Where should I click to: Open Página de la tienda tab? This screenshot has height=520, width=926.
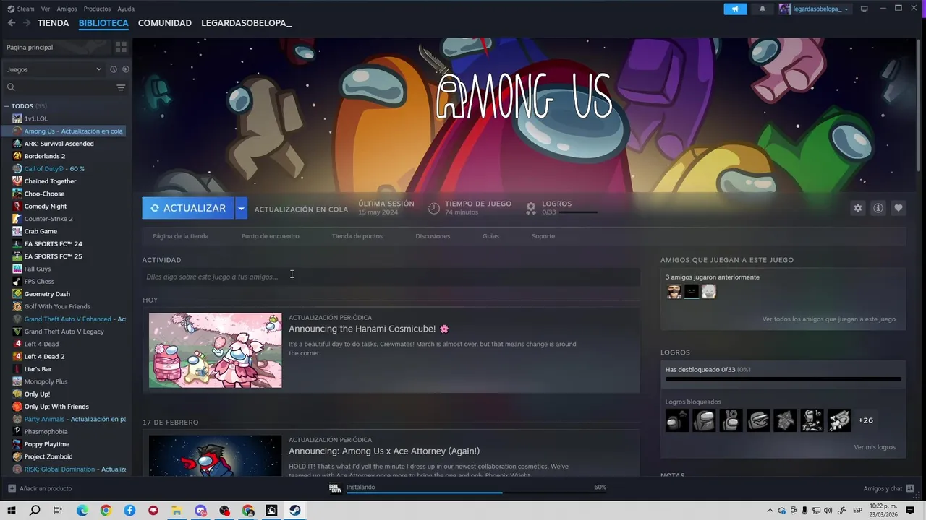tap(180, 236)
